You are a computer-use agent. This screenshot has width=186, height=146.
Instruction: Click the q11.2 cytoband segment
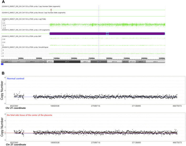tap(50, 62)
